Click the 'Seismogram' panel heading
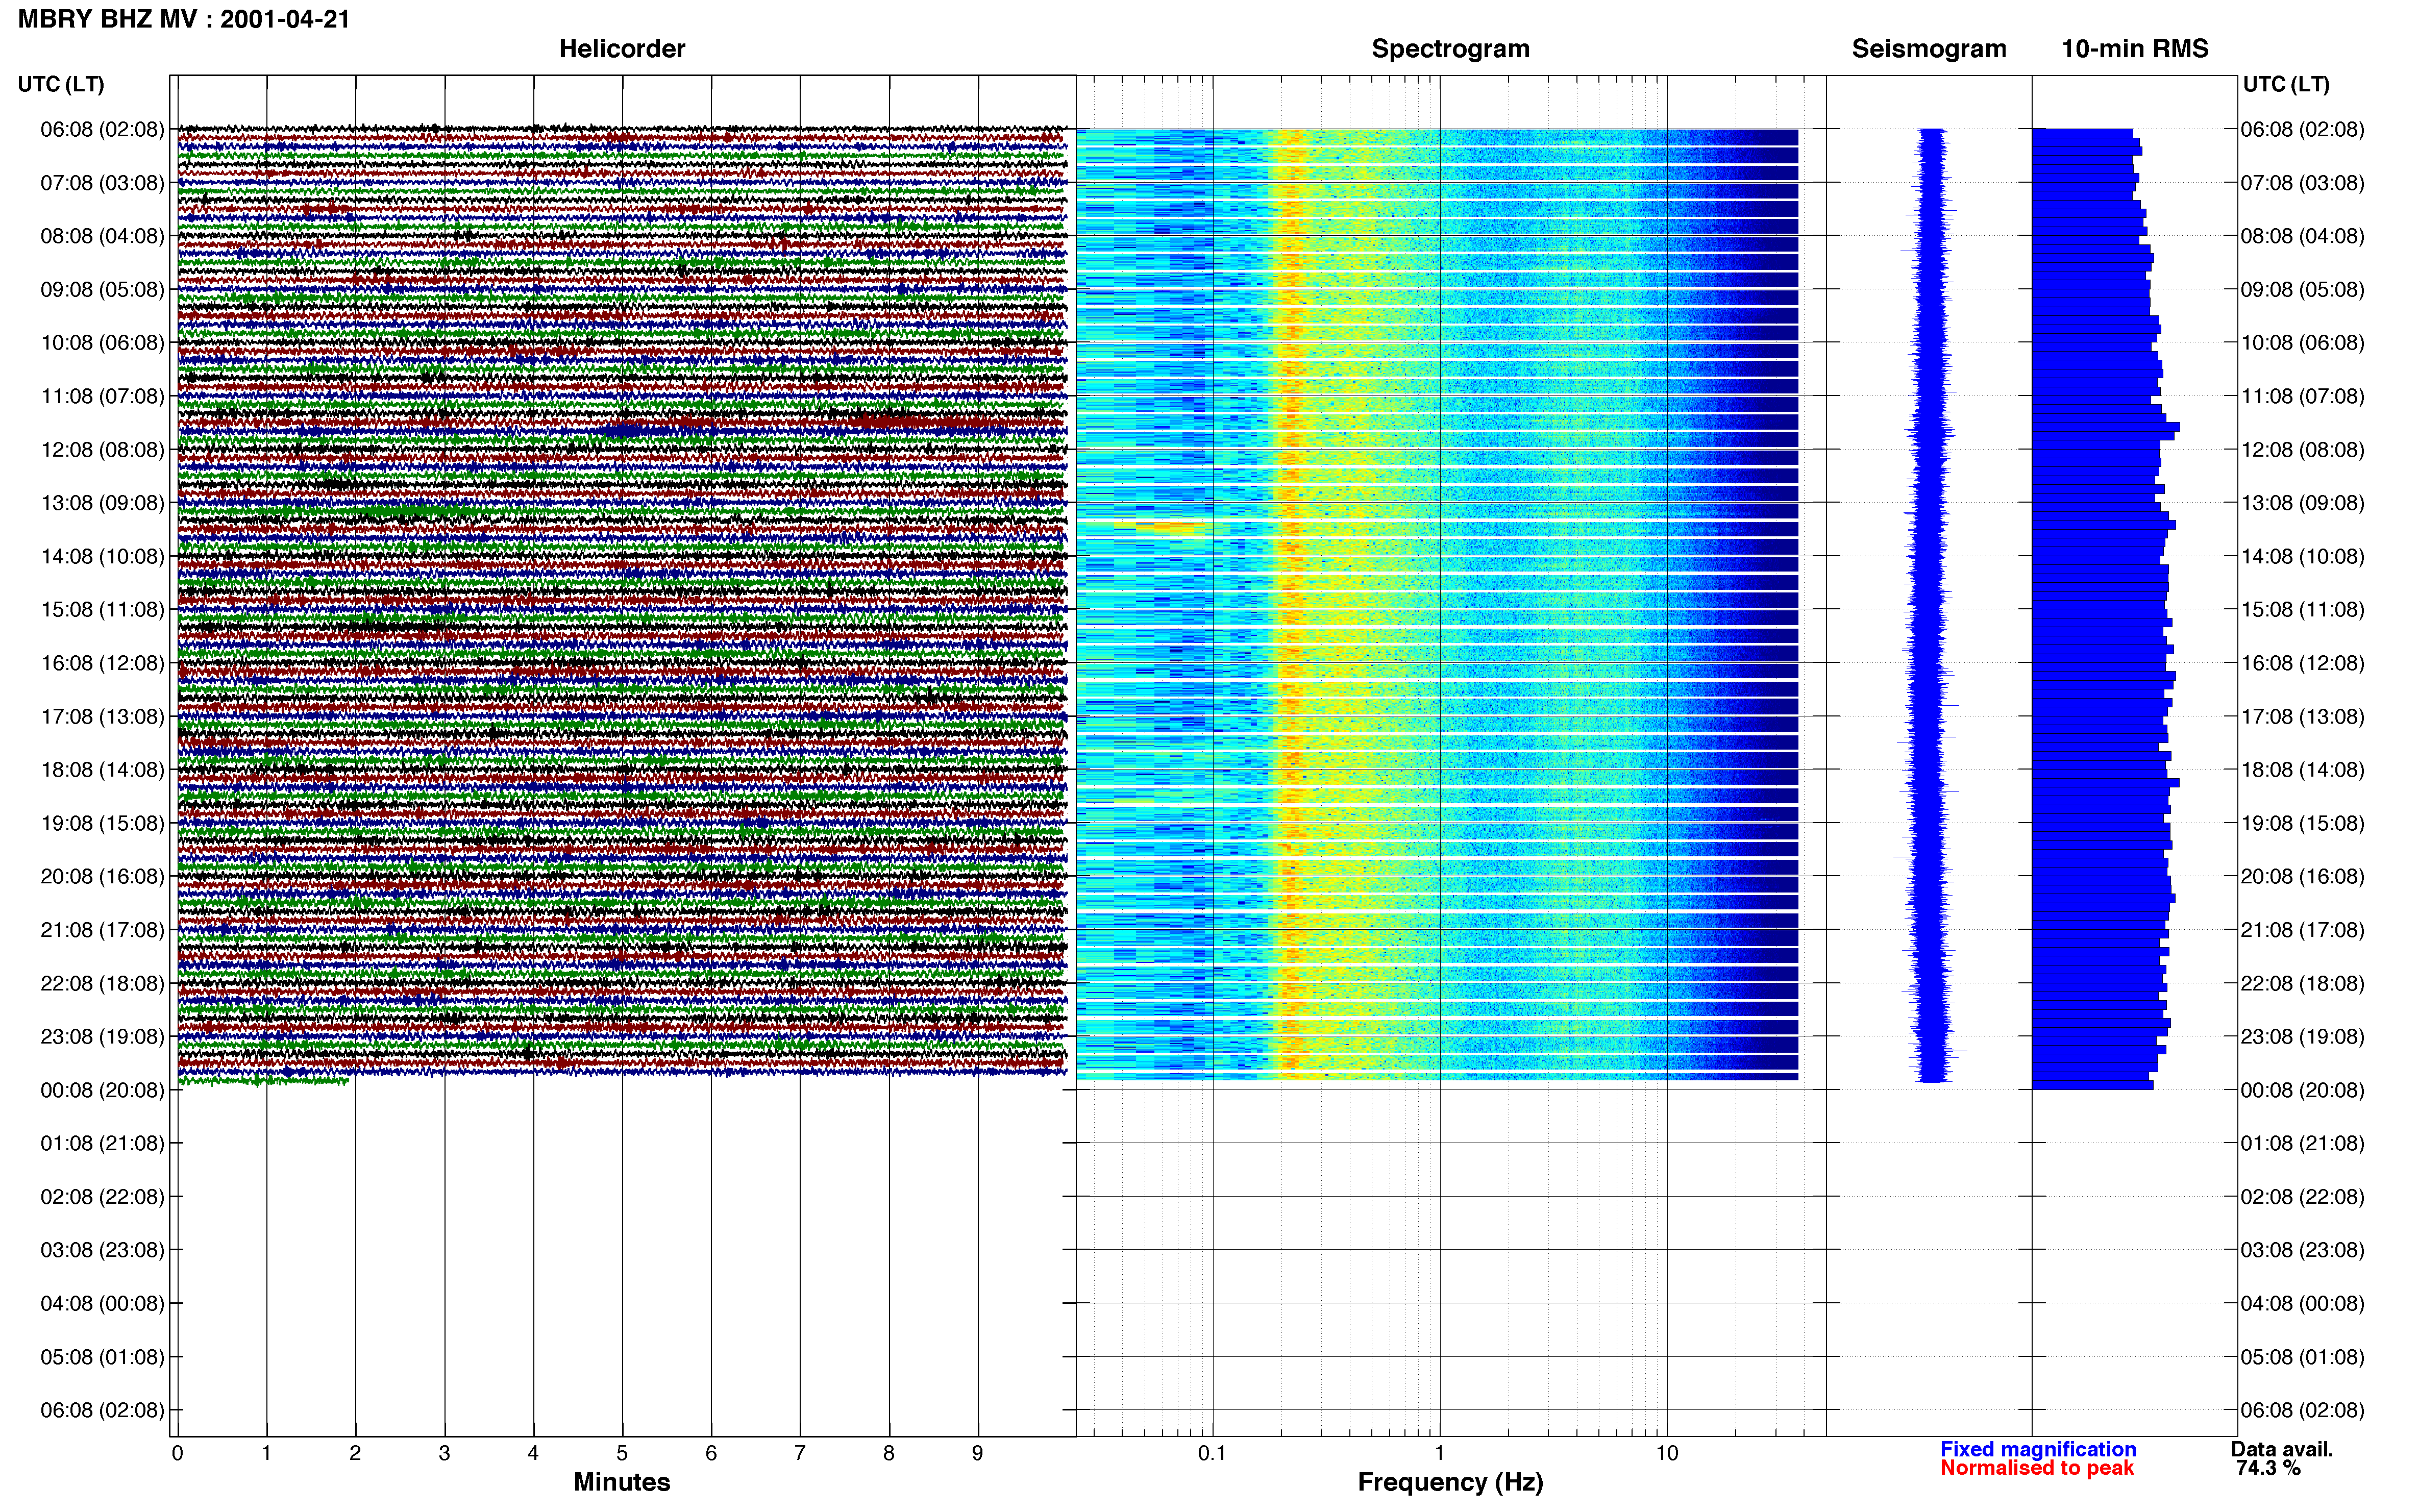Screen dimensions: 2419x1512 1929,49
